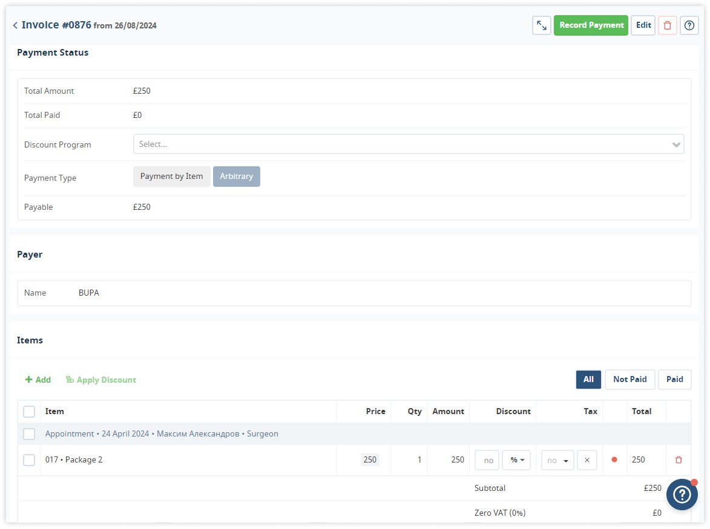Click the red status dot indicator
710x529 pixels.
point(614,460)
